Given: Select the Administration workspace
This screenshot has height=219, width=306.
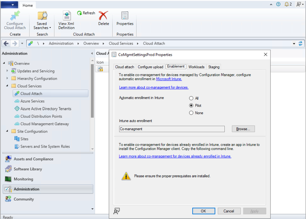Looking at the screenshot, I should pos(48,189).
